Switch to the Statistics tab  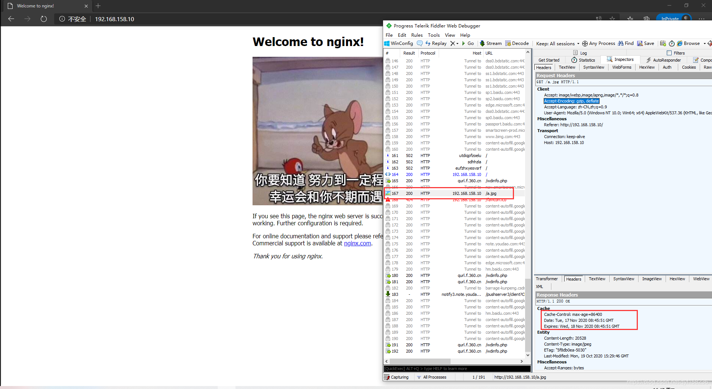pyautogui.click(x=583, y=60)
